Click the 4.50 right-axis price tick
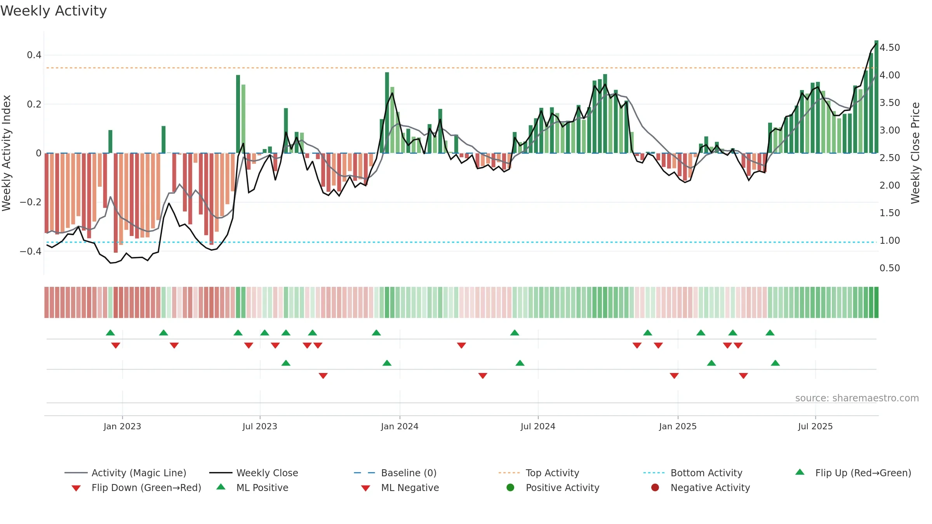Screen dimensions: 932x524 (890, 47)
